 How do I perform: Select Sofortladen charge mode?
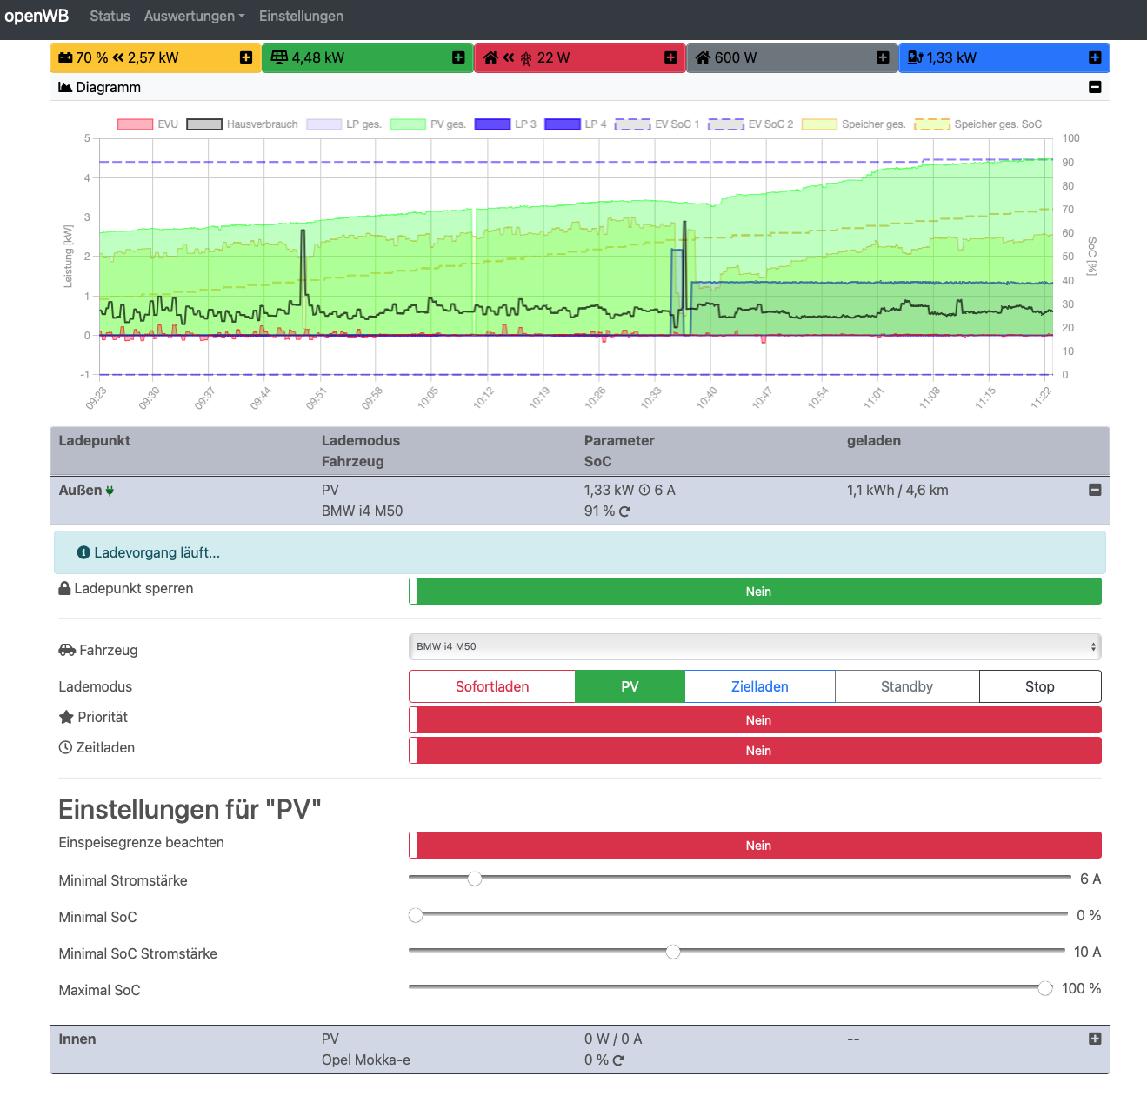click(x=492, y=686)
